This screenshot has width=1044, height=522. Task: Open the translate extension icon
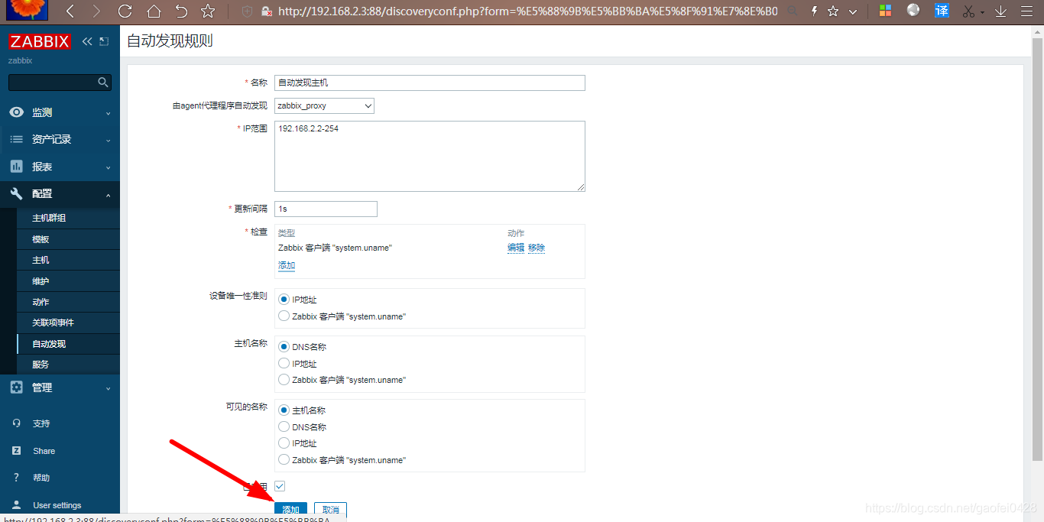(x=942, y=11)
